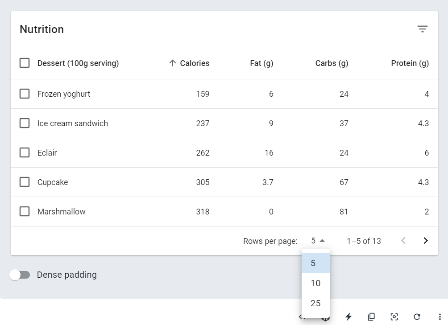Screen dimensions: 448x325
Task: Select the highlighted 5 rows option
Action: pyautogui.click(x=315, y=263)
